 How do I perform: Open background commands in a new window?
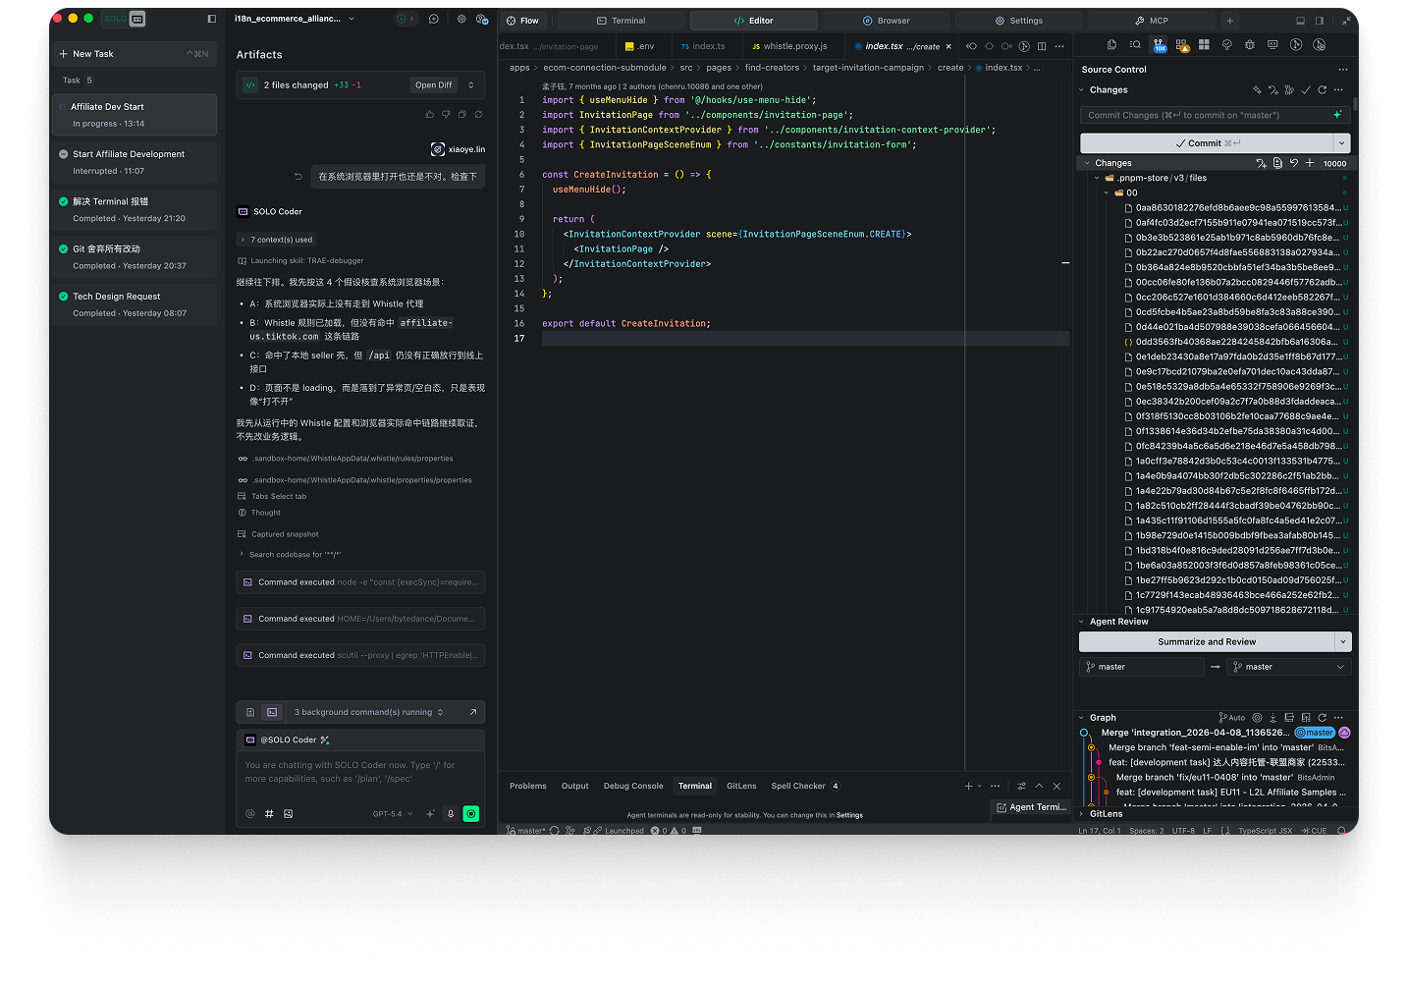pyautogui.click(x=473, y=712)
